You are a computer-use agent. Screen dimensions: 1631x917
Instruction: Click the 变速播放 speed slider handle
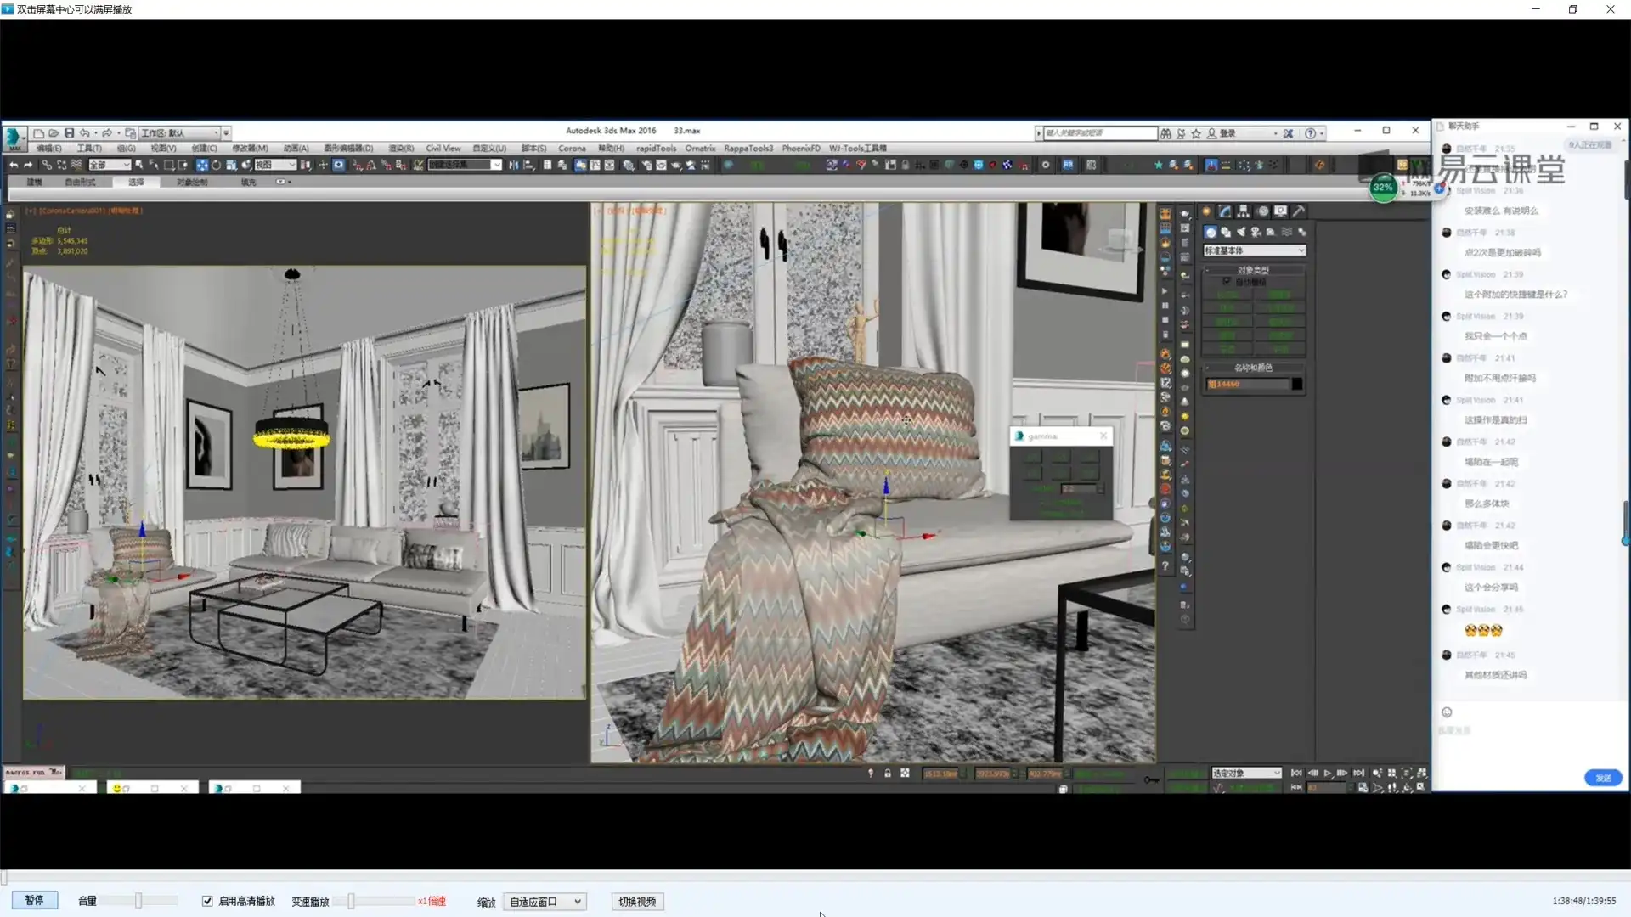351,901
